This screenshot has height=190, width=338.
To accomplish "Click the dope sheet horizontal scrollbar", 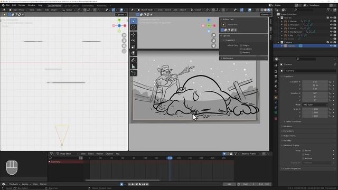I will tap(123, 180).
